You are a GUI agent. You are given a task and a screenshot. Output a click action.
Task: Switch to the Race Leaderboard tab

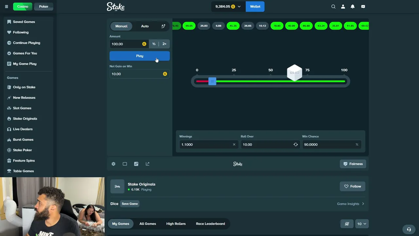tap(210, 224)
